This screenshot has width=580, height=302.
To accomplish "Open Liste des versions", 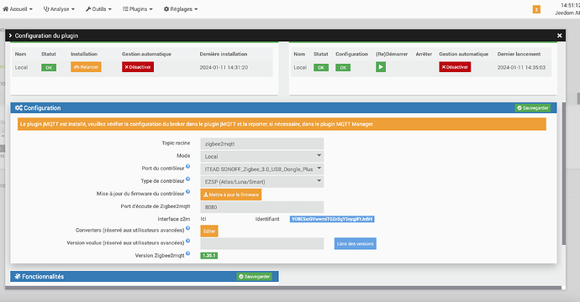I will (x=355, y=243).
